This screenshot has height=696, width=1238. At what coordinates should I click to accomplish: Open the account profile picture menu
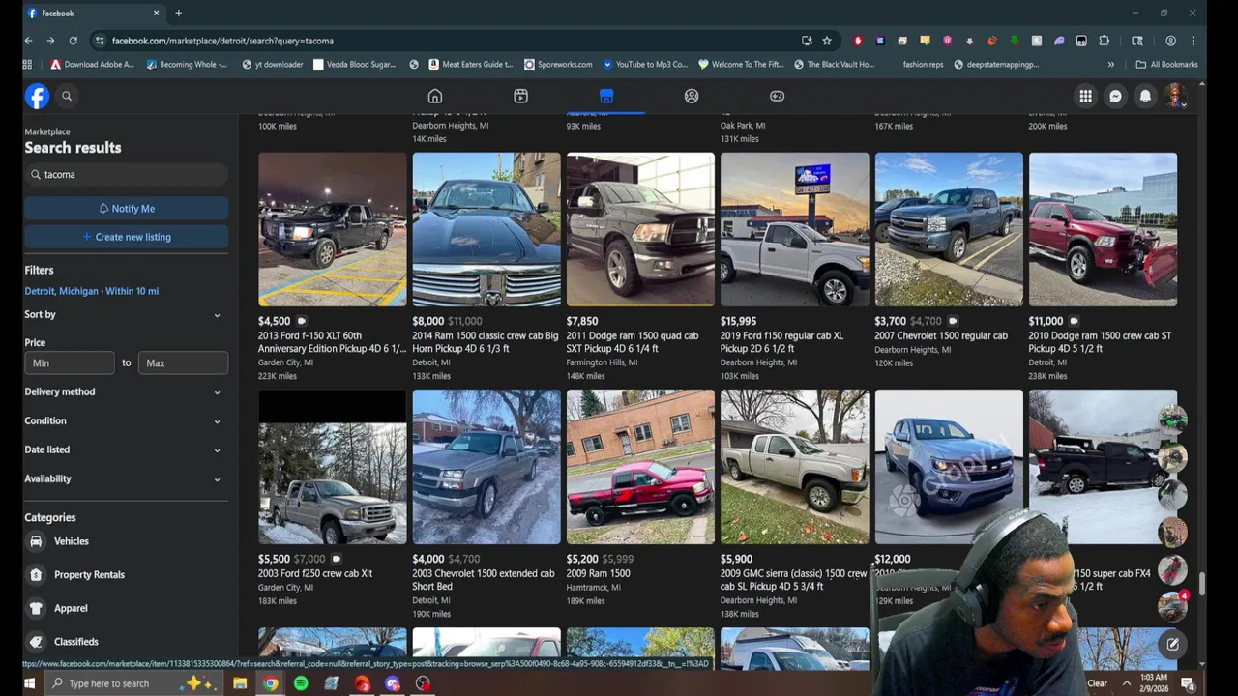point(1175,96)
